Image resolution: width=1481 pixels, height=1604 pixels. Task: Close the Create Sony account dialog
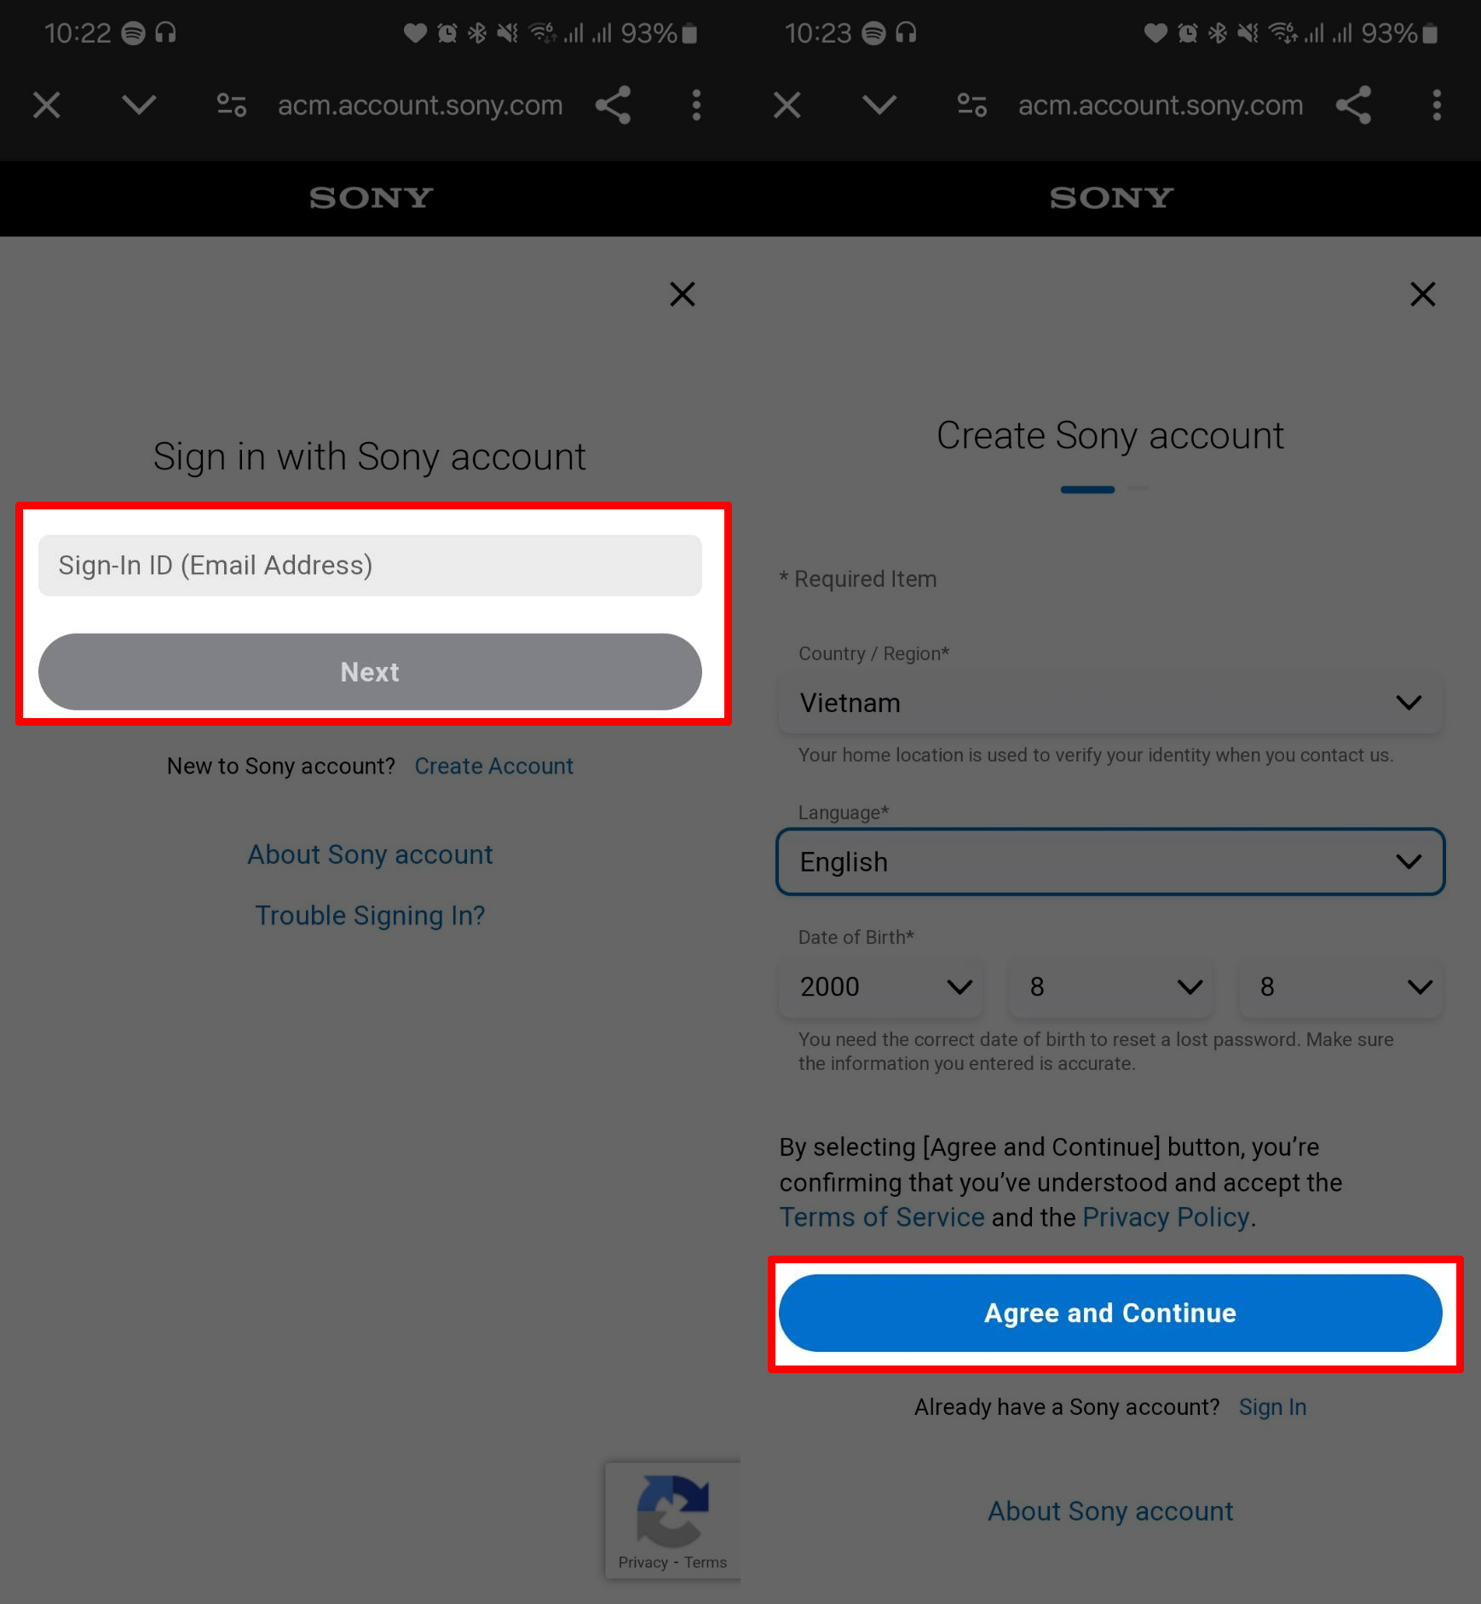pyautogui.click(x=1422, y=294)
